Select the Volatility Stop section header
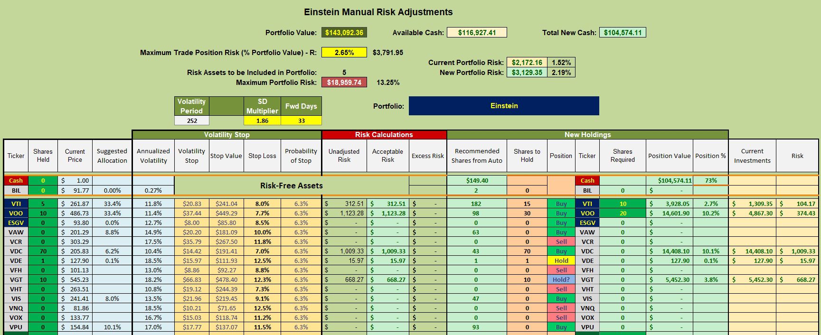This screenshot has height=335, width=821. (227, 135)
